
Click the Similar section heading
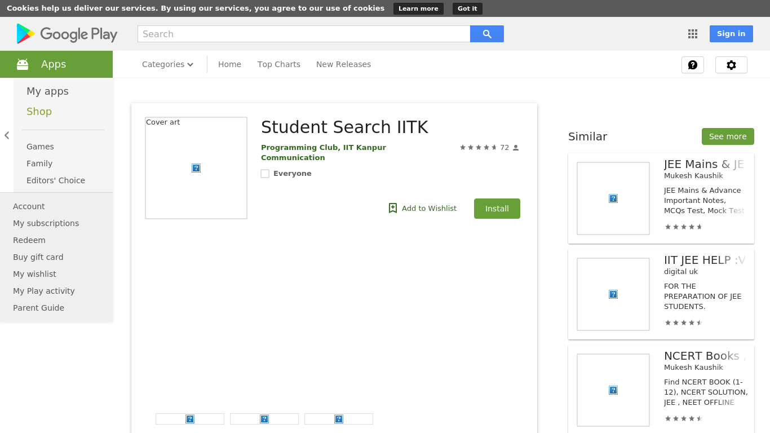(x=587, y=136)
